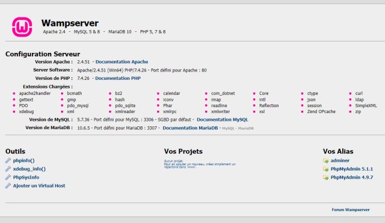The image size is (385, 223).
Task: Click the apache2handler extension entry
Action: [x=35, y=94]
